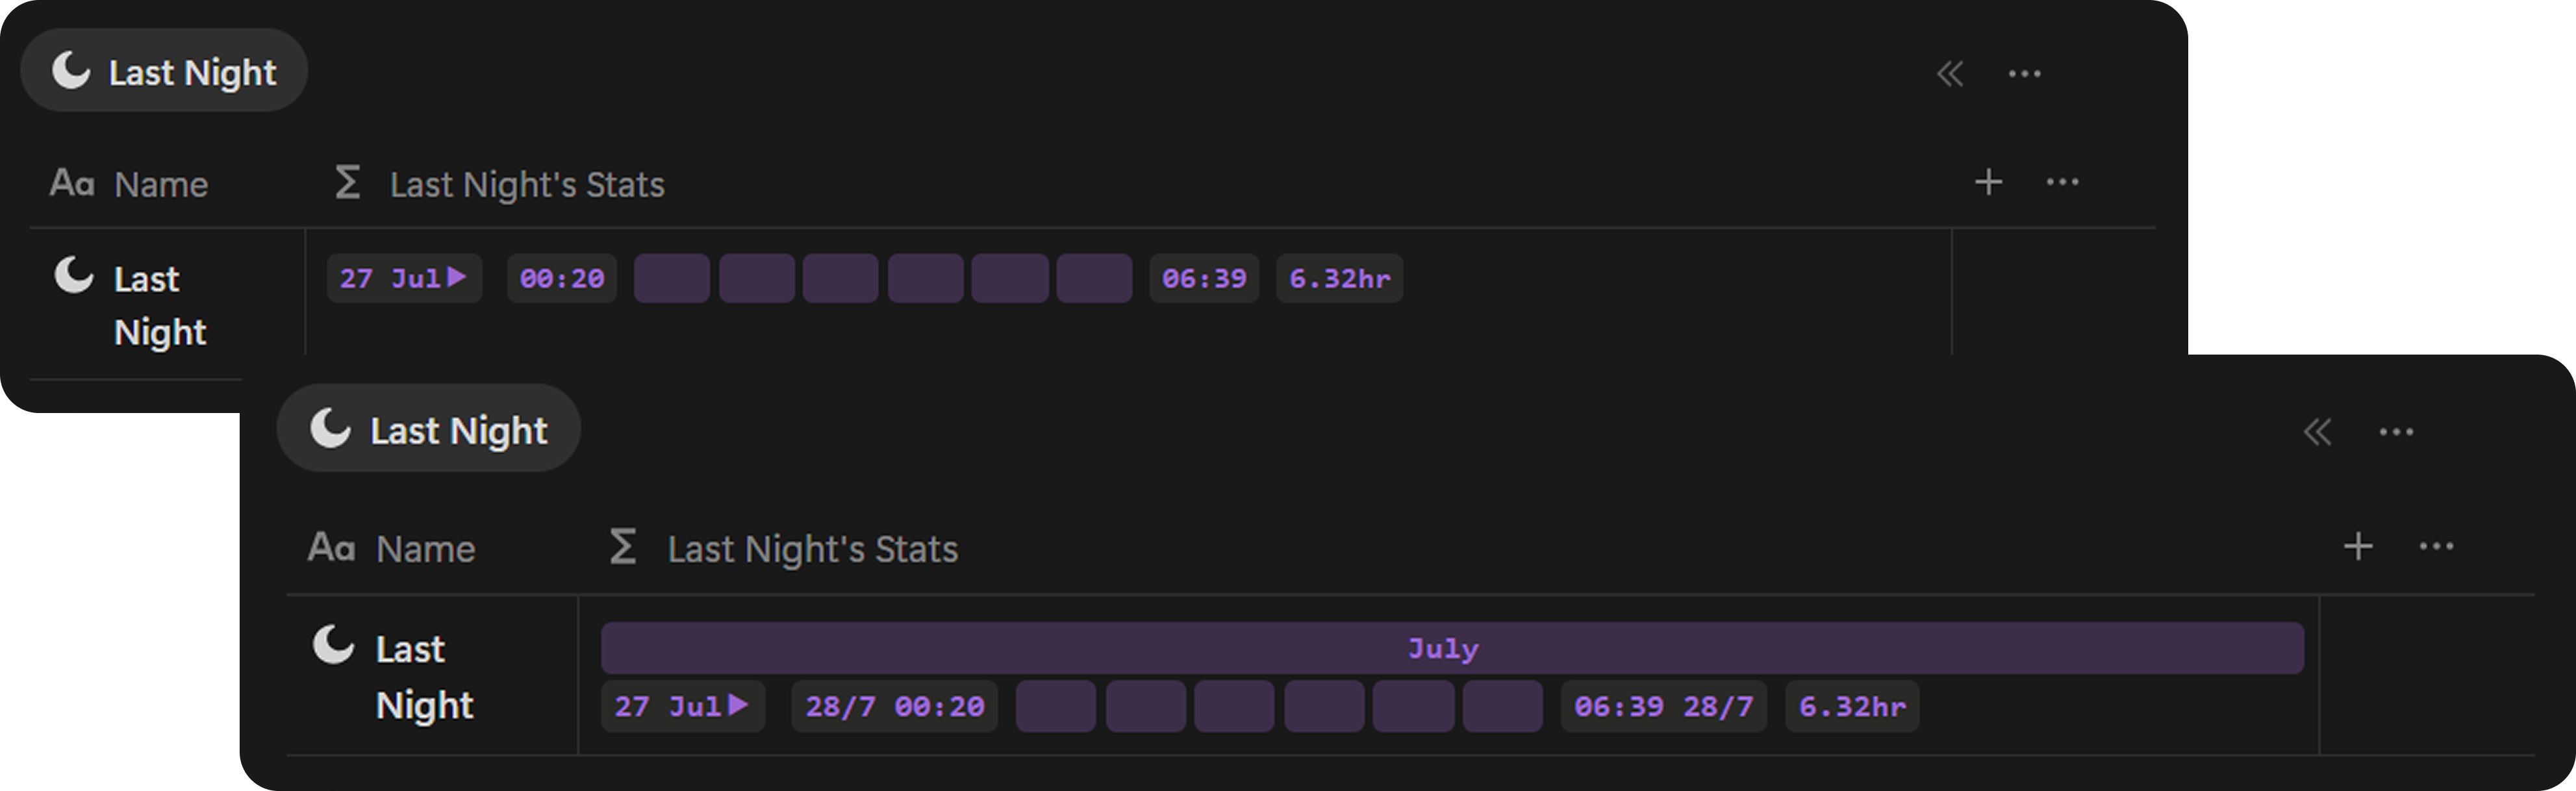
Task: Click the 28/7 00:20 bedtime tag
Action: click(x=895, y=707)
